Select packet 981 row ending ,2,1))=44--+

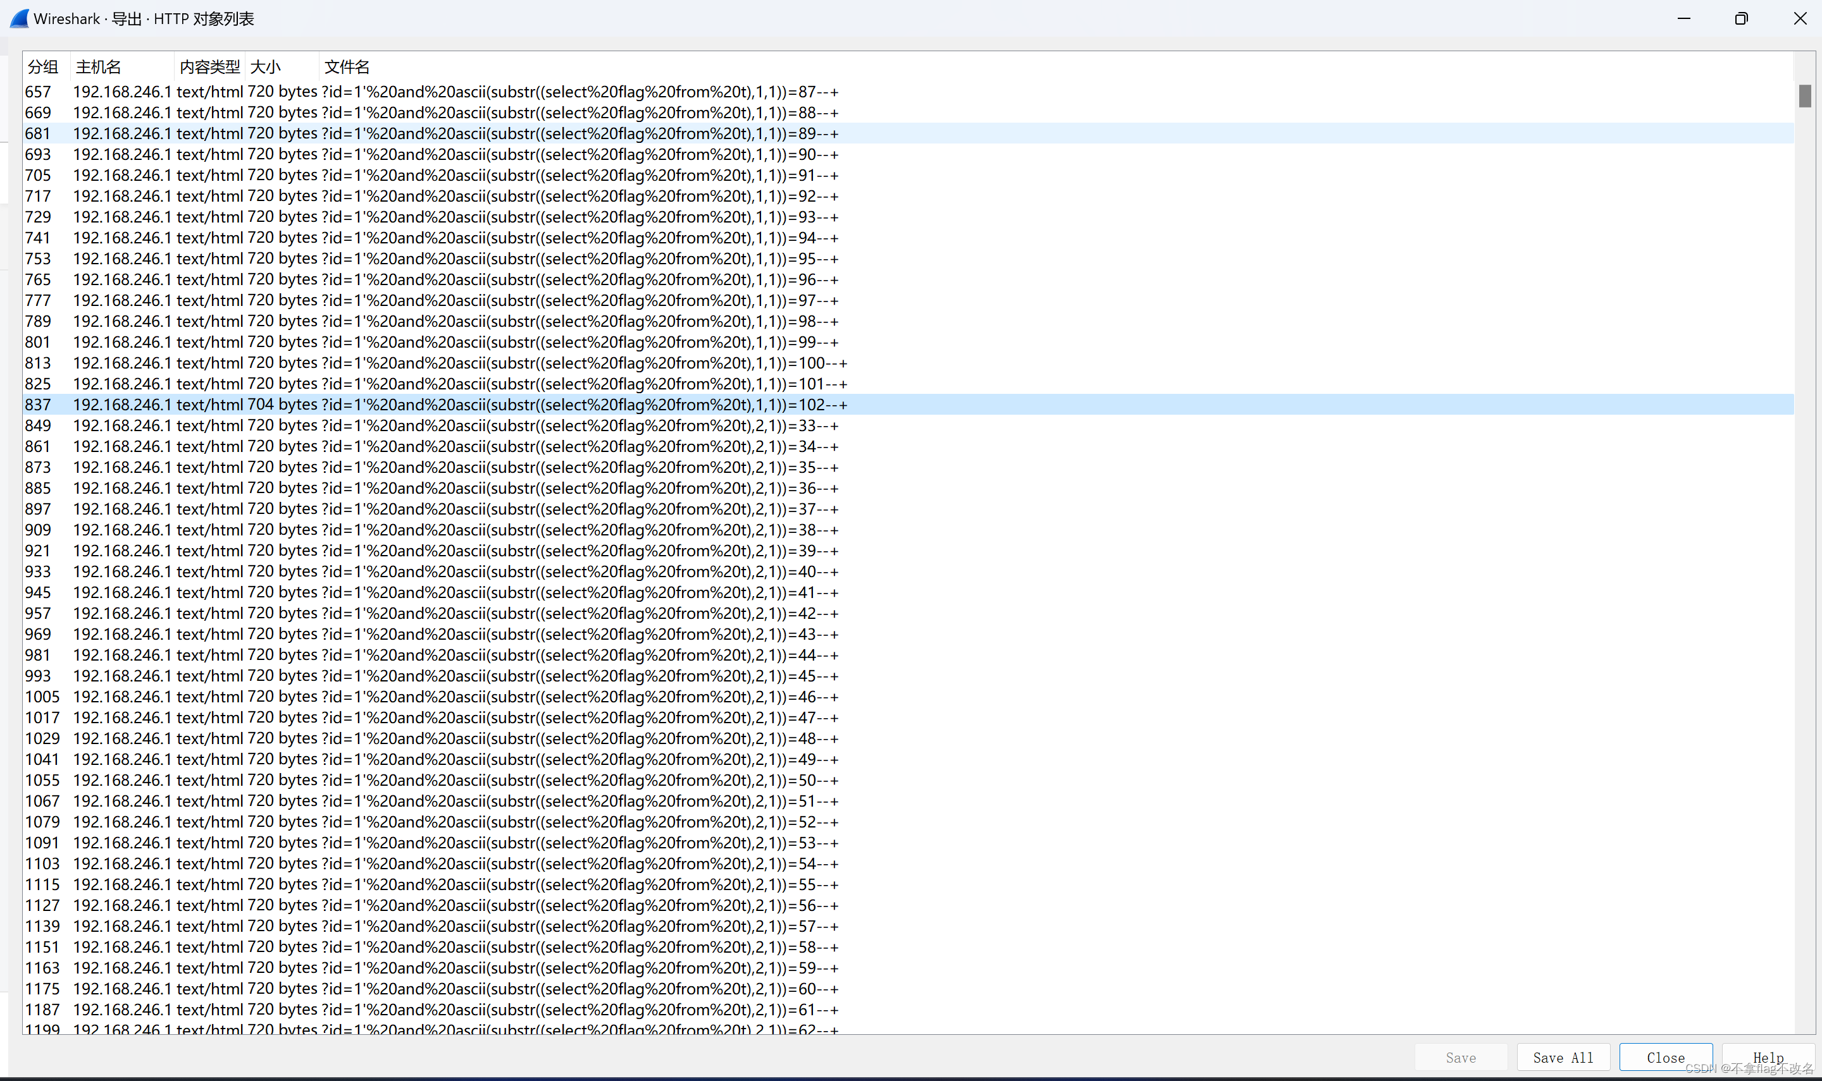point(908,655)
